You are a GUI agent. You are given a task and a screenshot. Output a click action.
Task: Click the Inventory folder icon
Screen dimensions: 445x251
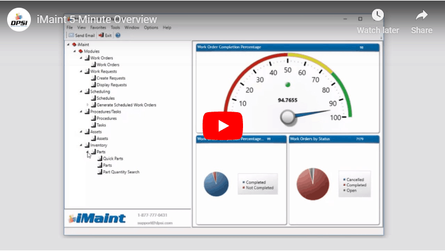pos(87,145)
